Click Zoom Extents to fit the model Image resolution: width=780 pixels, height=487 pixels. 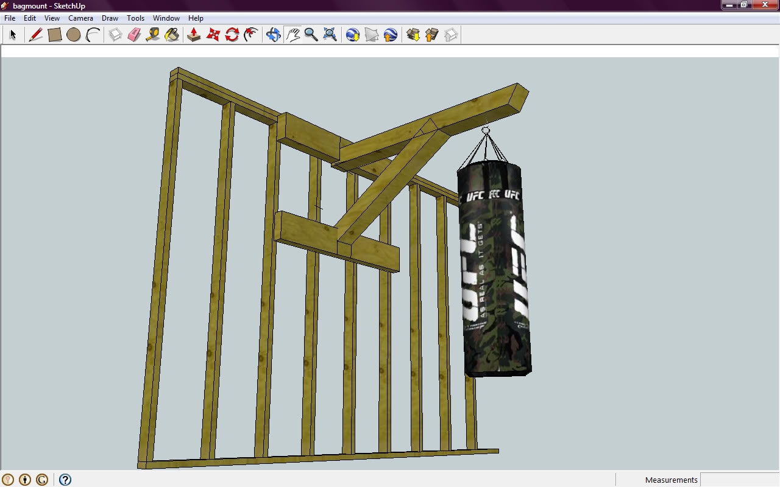(330, 35)
